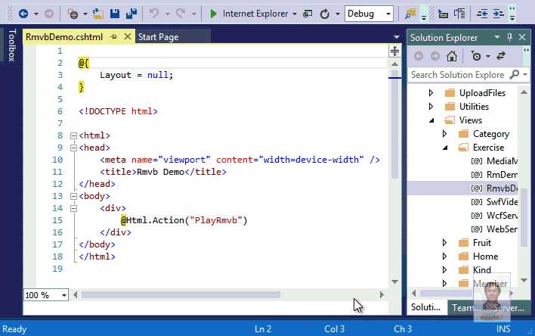Close the RmvbDemo.cshtml tab
This screenshot has width=535, height=336.
(x=127, y=36)
